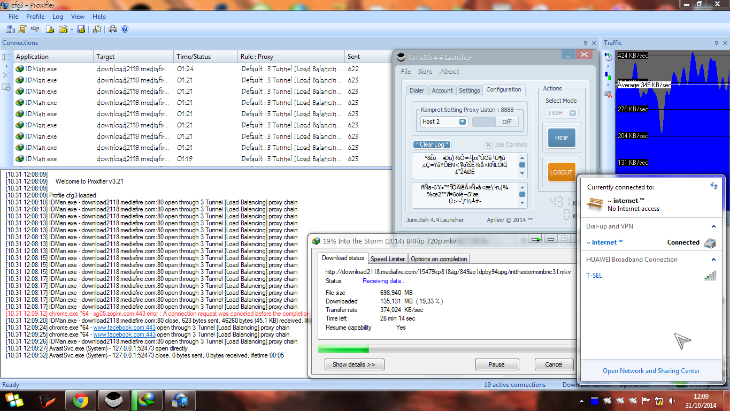Click the T-SEL signal bars icon
The image size is (730, 411).
(x=710, y=275)
